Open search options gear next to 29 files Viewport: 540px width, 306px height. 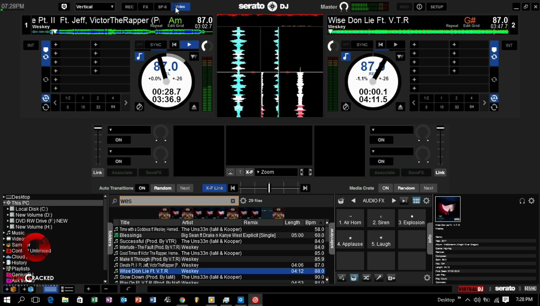click(x=243, y=201)
